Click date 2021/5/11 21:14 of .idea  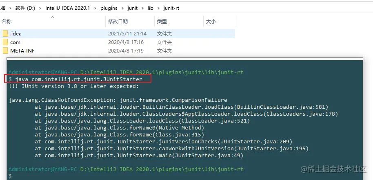point(127,34)
